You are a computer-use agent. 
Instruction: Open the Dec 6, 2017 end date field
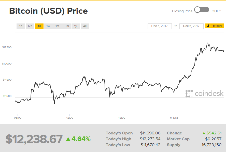[x=191, y=26]
